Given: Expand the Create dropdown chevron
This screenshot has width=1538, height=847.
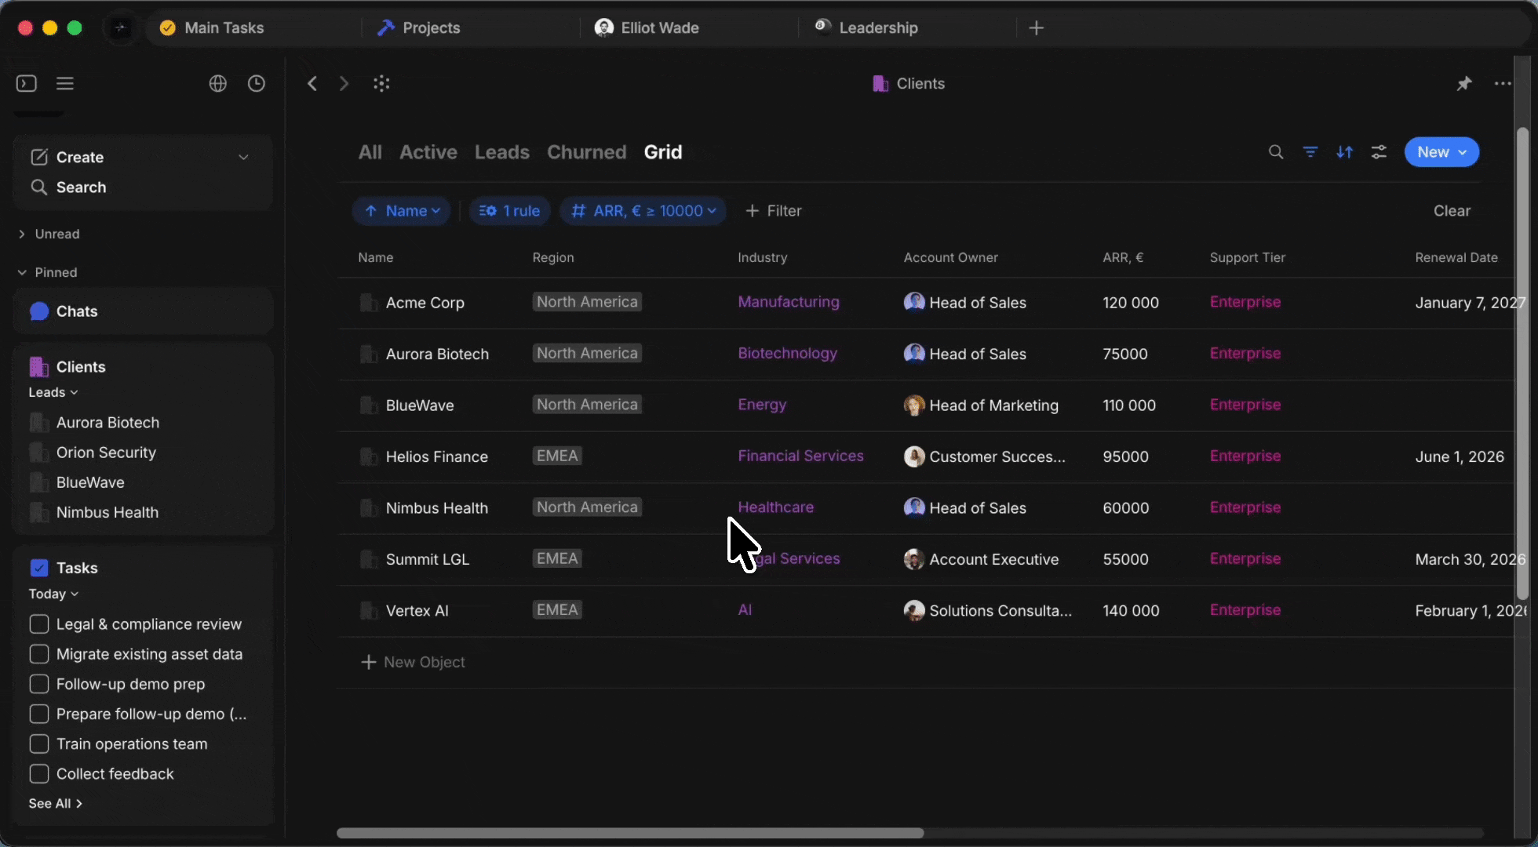Looking at the screenshot, I should [243, 157].
